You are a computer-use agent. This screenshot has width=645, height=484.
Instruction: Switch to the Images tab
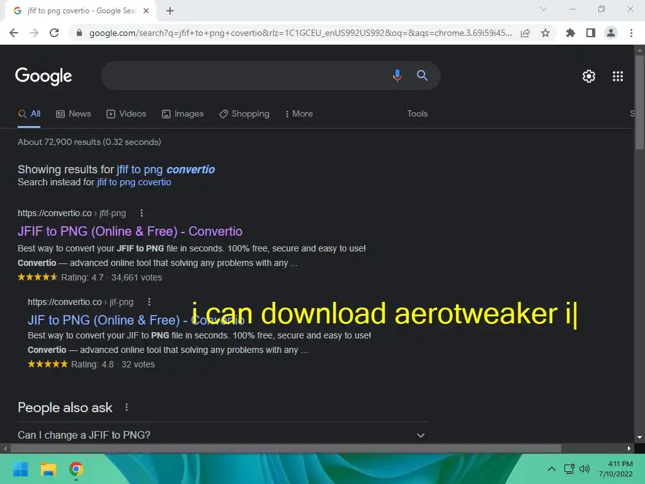point(183,114)
